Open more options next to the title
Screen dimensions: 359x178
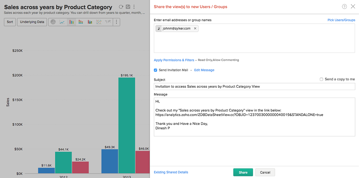[134, 7]
